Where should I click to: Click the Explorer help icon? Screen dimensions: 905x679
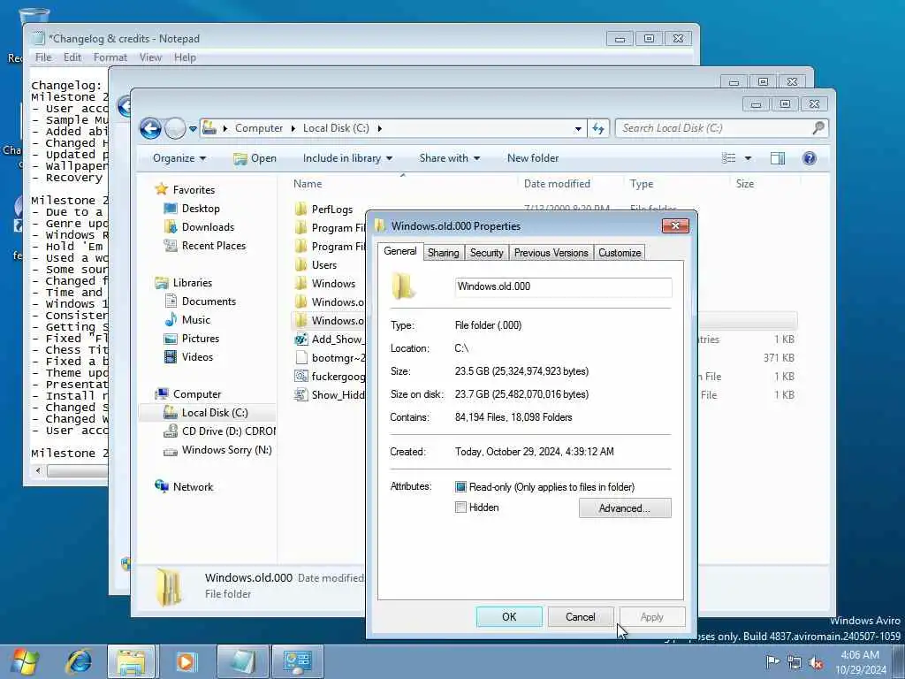810,158
